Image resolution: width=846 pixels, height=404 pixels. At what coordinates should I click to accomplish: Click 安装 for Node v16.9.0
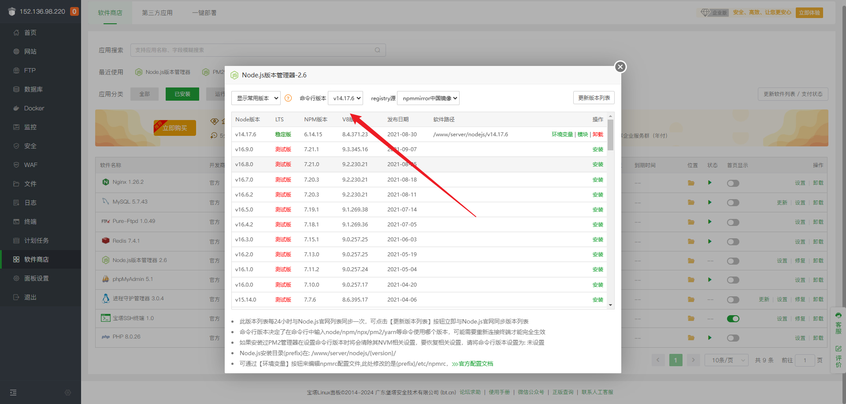point(598,149)
